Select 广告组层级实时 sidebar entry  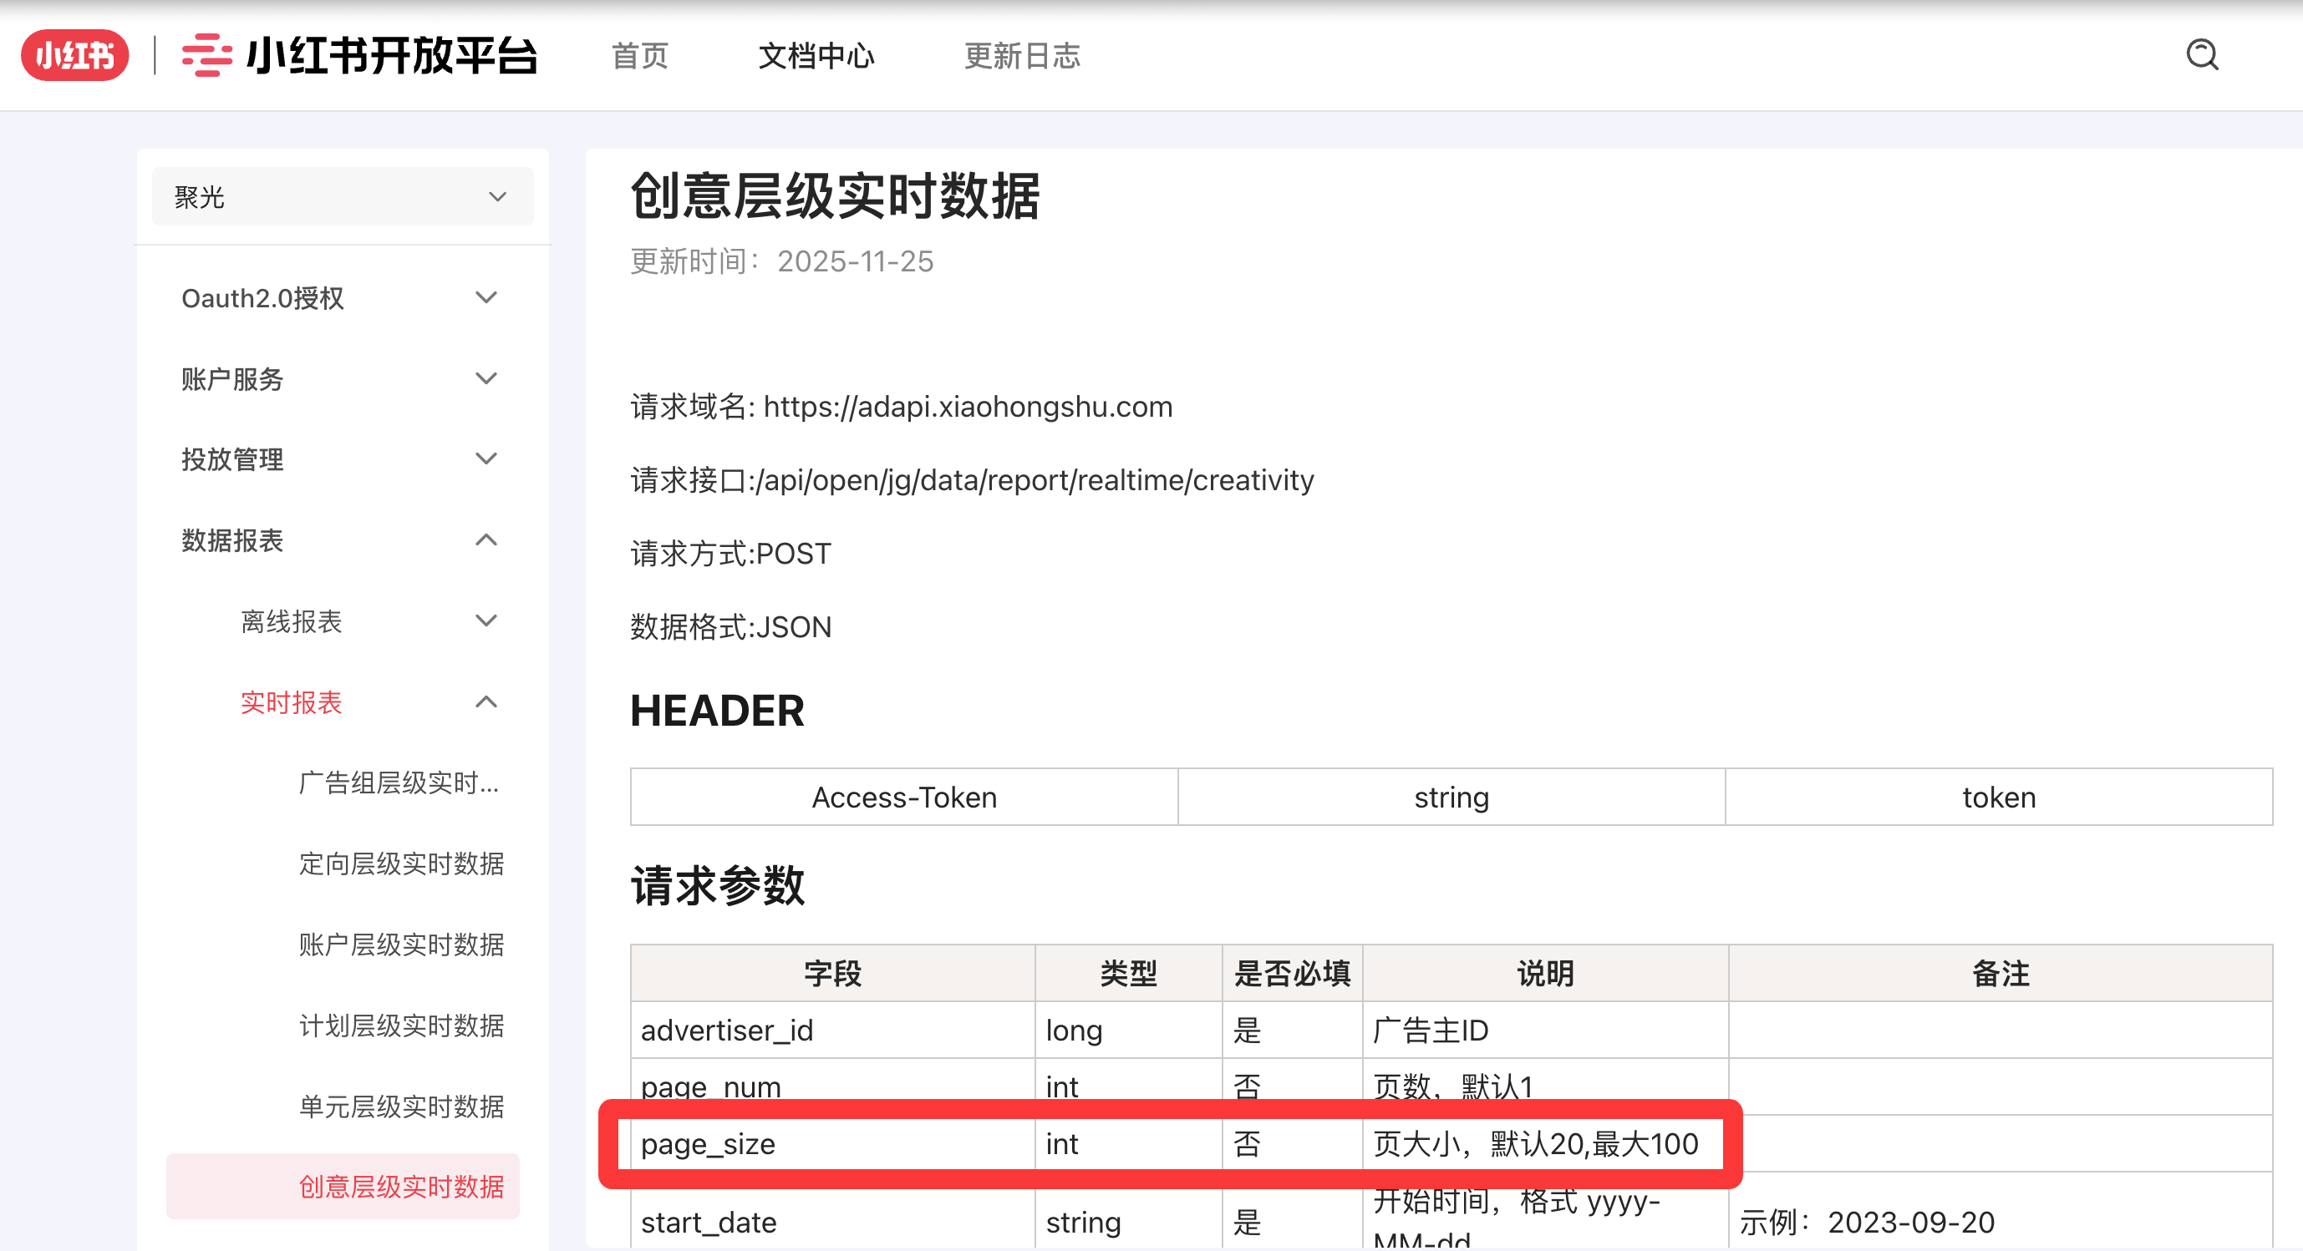[x=399, y=783]
